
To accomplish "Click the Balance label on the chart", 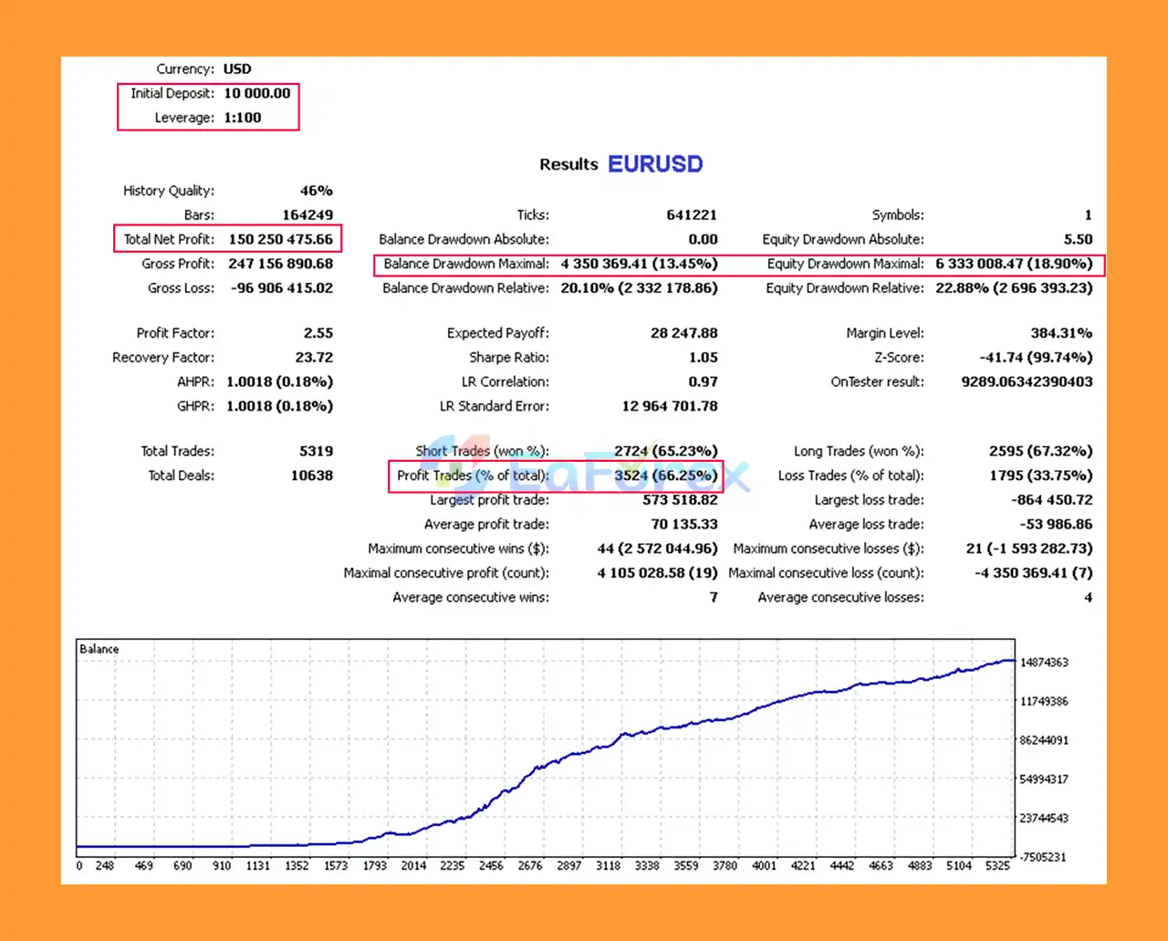I will tap(99, 649).
